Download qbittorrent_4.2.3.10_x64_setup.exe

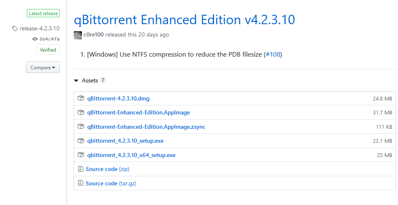tap(131, 155)
